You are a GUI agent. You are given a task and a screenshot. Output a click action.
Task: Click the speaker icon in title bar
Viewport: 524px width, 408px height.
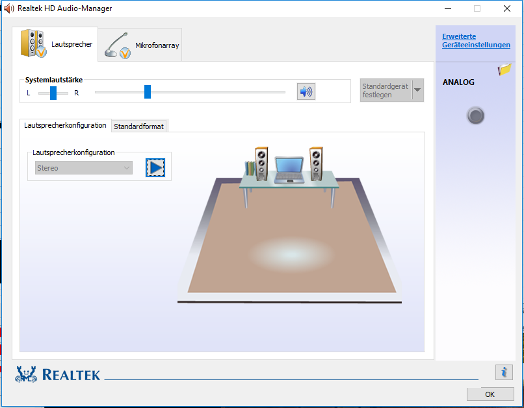8,8
